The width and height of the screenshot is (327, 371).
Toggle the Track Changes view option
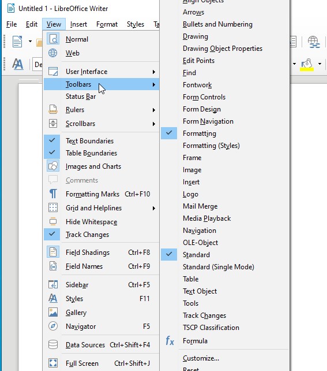point(102,235)
